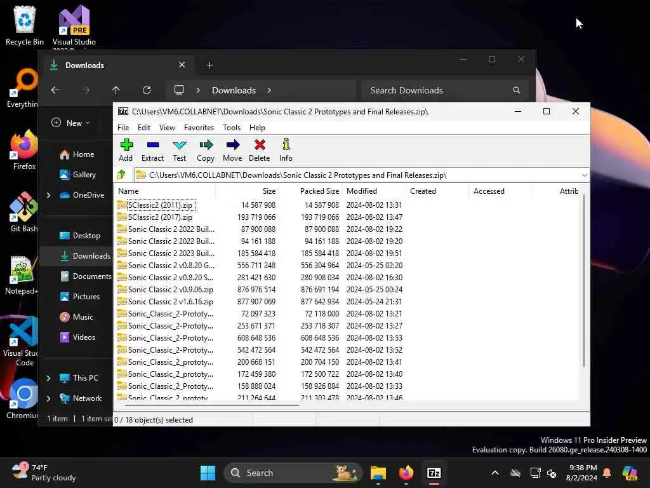This screenshot has width=650, height=488.
Task: Click the 7-Zip address path field
Action: 357,175
